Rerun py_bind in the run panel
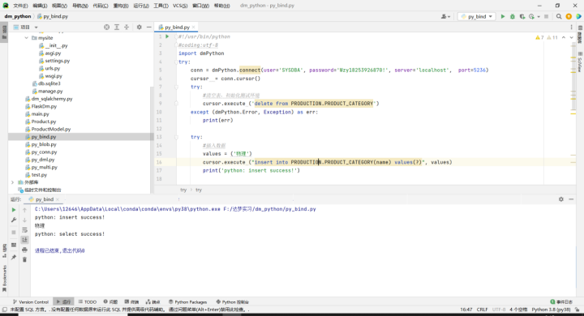 coord(14,210)
